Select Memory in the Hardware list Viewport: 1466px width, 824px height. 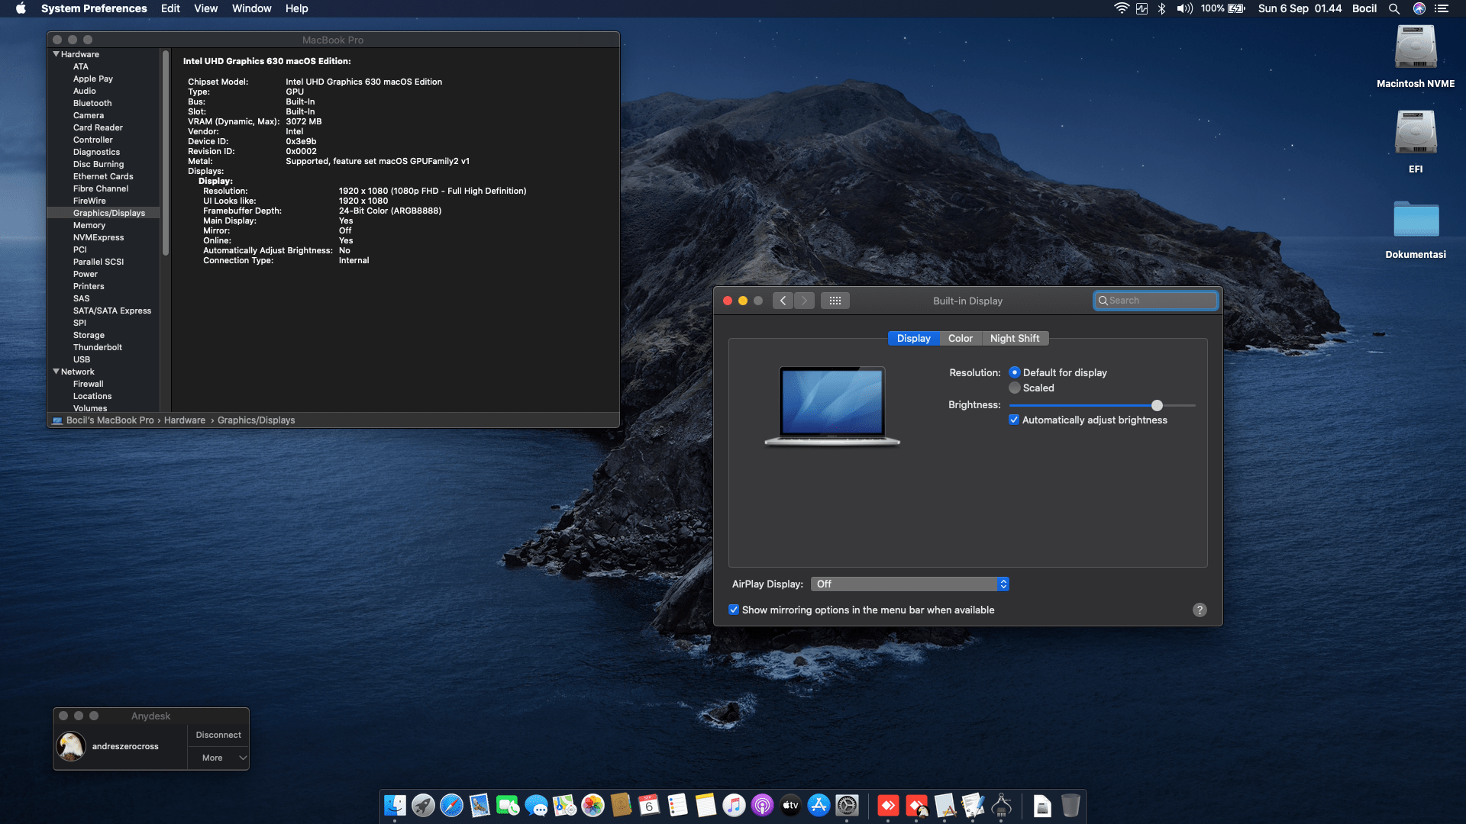(x=89, y=225)
